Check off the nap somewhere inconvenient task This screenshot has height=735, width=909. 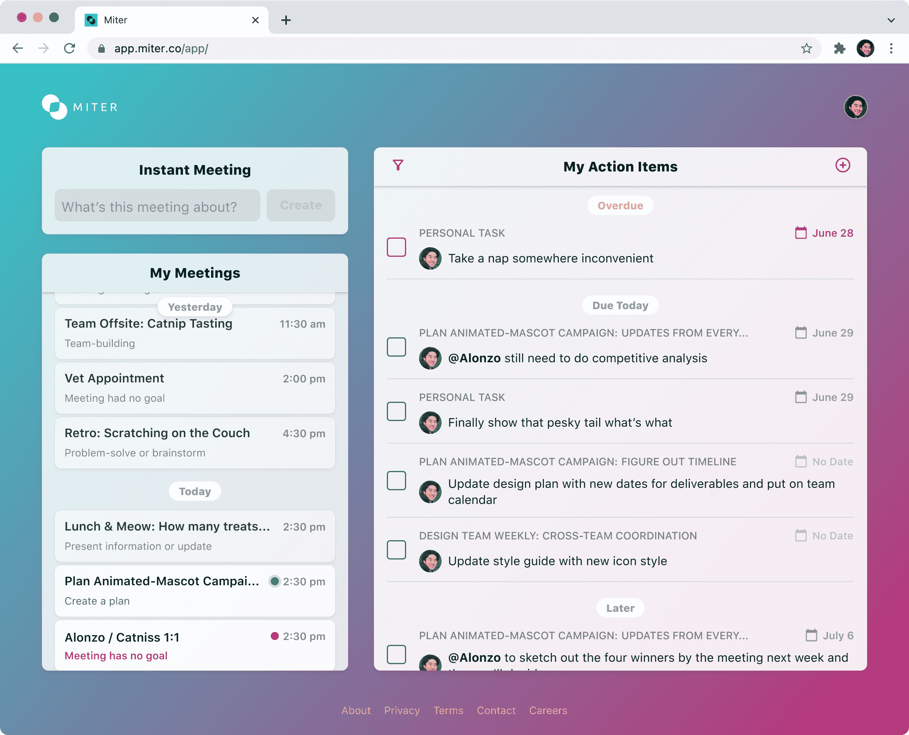click(x=396, y=247)
